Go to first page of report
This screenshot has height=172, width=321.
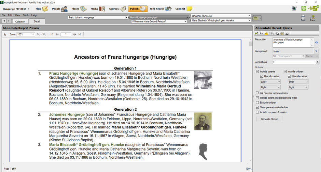52,34
